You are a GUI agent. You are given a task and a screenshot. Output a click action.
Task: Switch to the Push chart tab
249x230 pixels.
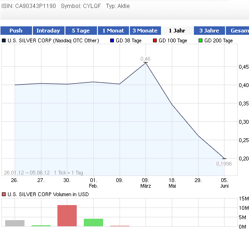click(x=16, y=31)
